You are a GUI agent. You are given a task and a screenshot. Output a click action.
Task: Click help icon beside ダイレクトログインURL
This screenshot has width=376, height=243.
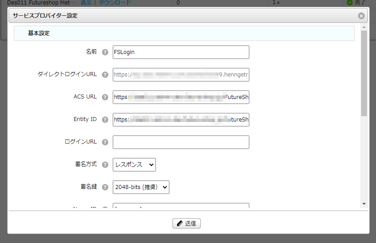point(105,75)
